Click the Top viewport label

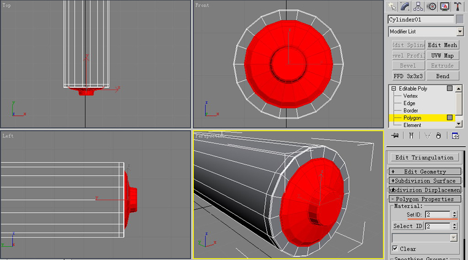7,5
